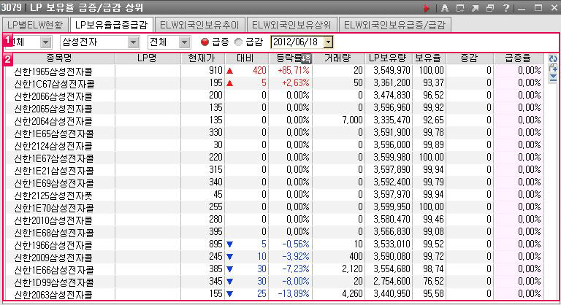Click the overlapping windows icon in the title bar
Screen dimensions: 561x305
click(490, 8)
